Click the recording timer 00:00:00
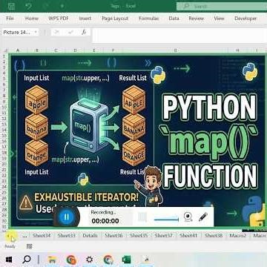Screen dimensions: 267x267 click(105, 221)
